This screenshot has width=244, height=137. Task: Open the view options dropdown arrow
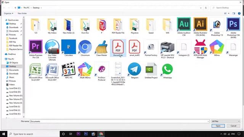tap(229, 13)
